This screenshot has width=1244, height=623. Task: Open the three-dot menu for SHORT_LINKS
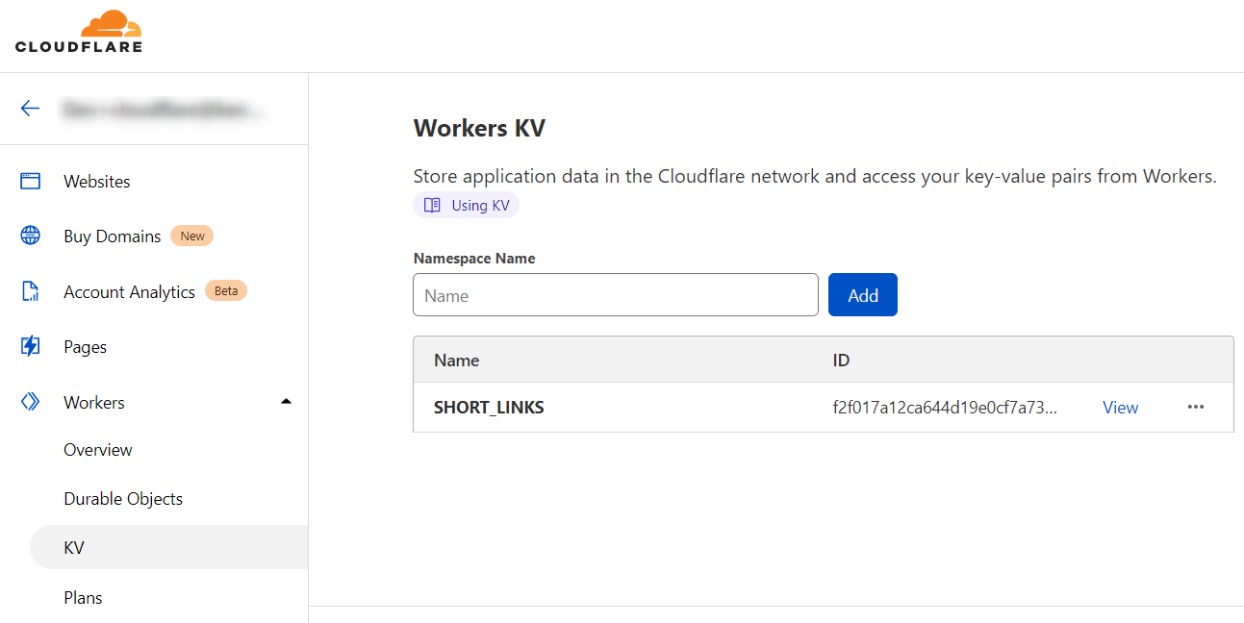coord(1196,407)
